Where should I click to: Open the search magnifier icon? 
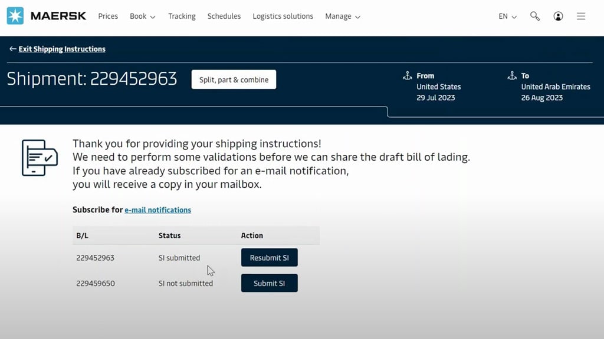534,16
